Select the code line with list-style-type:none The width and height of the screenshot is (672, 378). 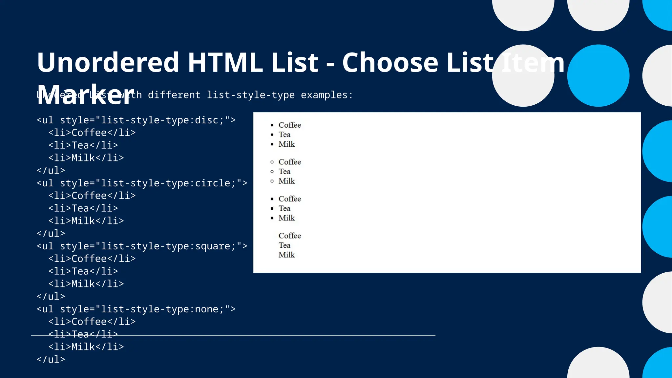coord(136,309)
